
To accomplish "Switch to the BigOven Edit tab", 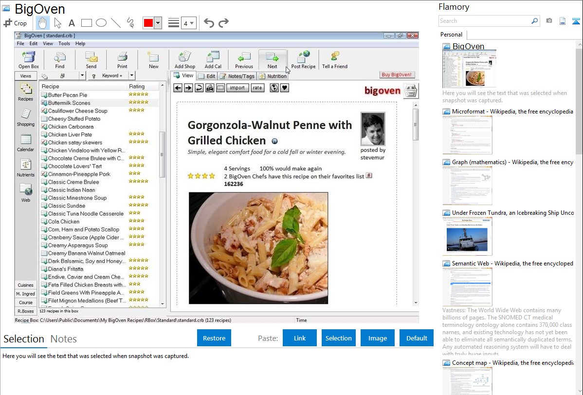I will coord(207,76).
